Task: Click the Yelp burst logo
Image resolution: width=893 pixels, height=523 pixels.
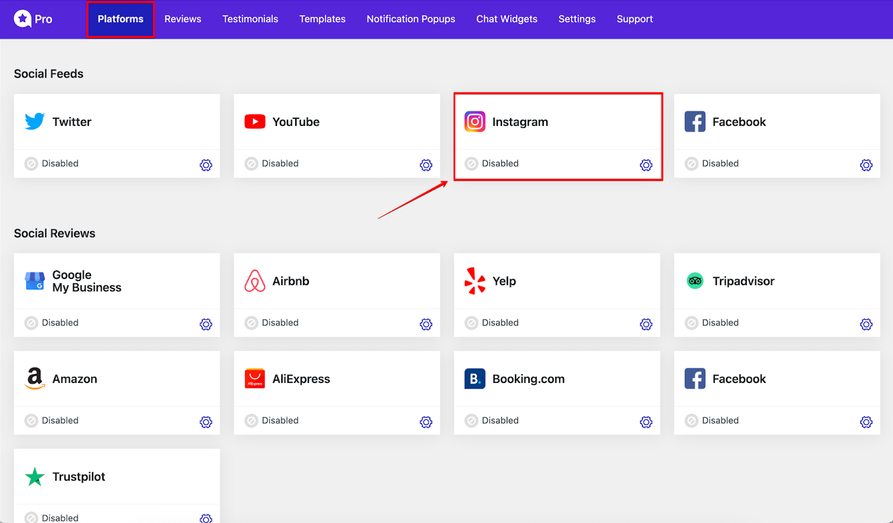Action: click(x=475, y=281)
